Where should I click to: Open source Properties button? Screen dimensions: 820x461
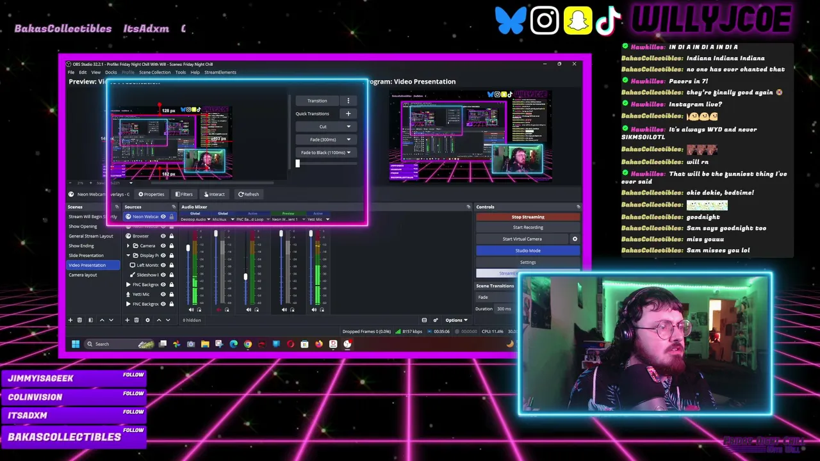coord(152,194)
